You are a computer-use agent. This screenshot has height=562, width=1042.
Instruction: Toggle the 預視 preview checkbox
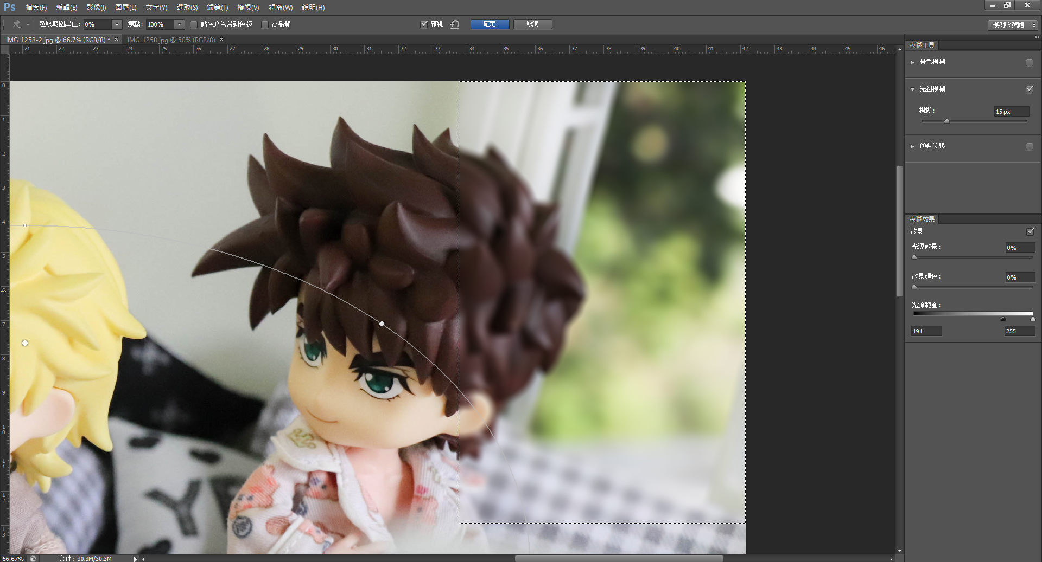click(424, 24)
